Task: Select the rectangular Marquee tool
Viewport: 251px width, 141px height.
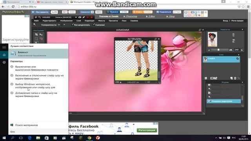Action: click(36, 39)
